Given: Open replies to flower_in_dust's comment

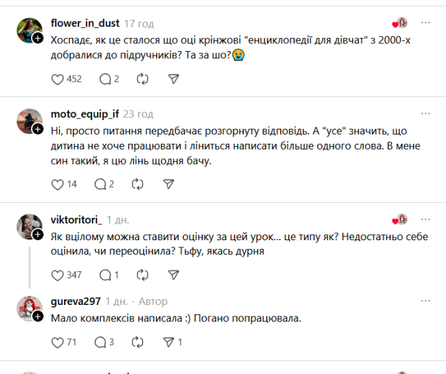Looking at the screenshot, I should 105,79.
